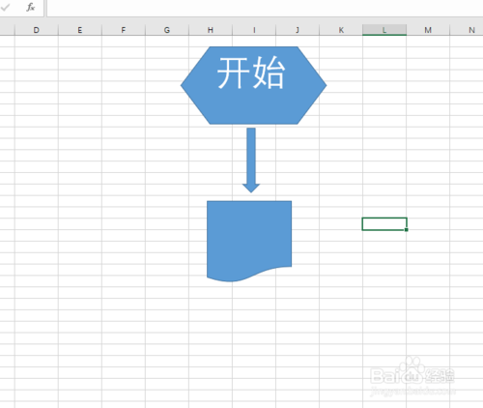This screenshot has height=408, width=483.
Task: Select column F header
Action: (x=124, y=30)
